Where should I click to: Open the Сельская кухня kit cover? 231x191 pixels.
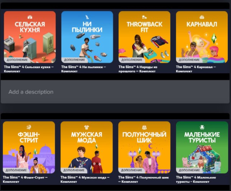tap(30, 37)
